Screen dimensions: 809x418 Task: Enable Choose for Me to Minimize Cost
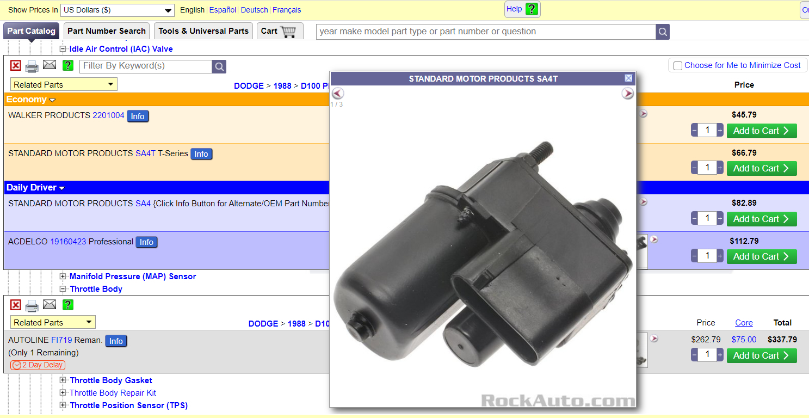(678, 66)
